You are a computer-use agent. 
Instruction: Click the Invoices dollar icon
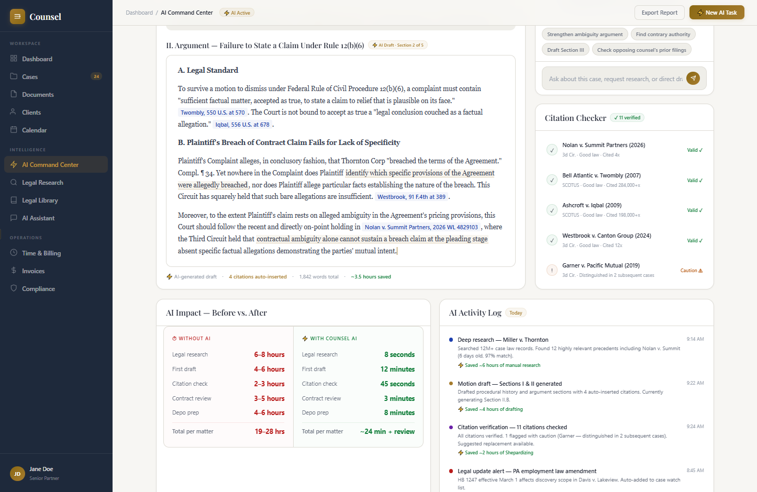coord(14,271)
